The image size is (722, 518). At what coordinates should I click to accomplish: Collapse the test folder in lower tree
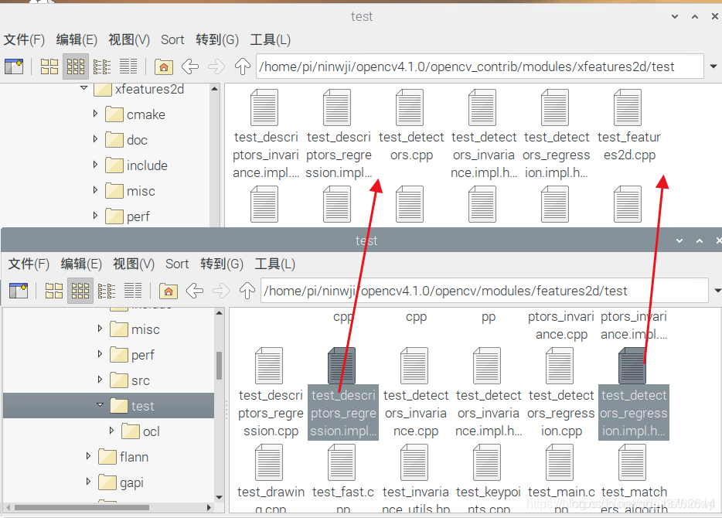pos(100,404)
